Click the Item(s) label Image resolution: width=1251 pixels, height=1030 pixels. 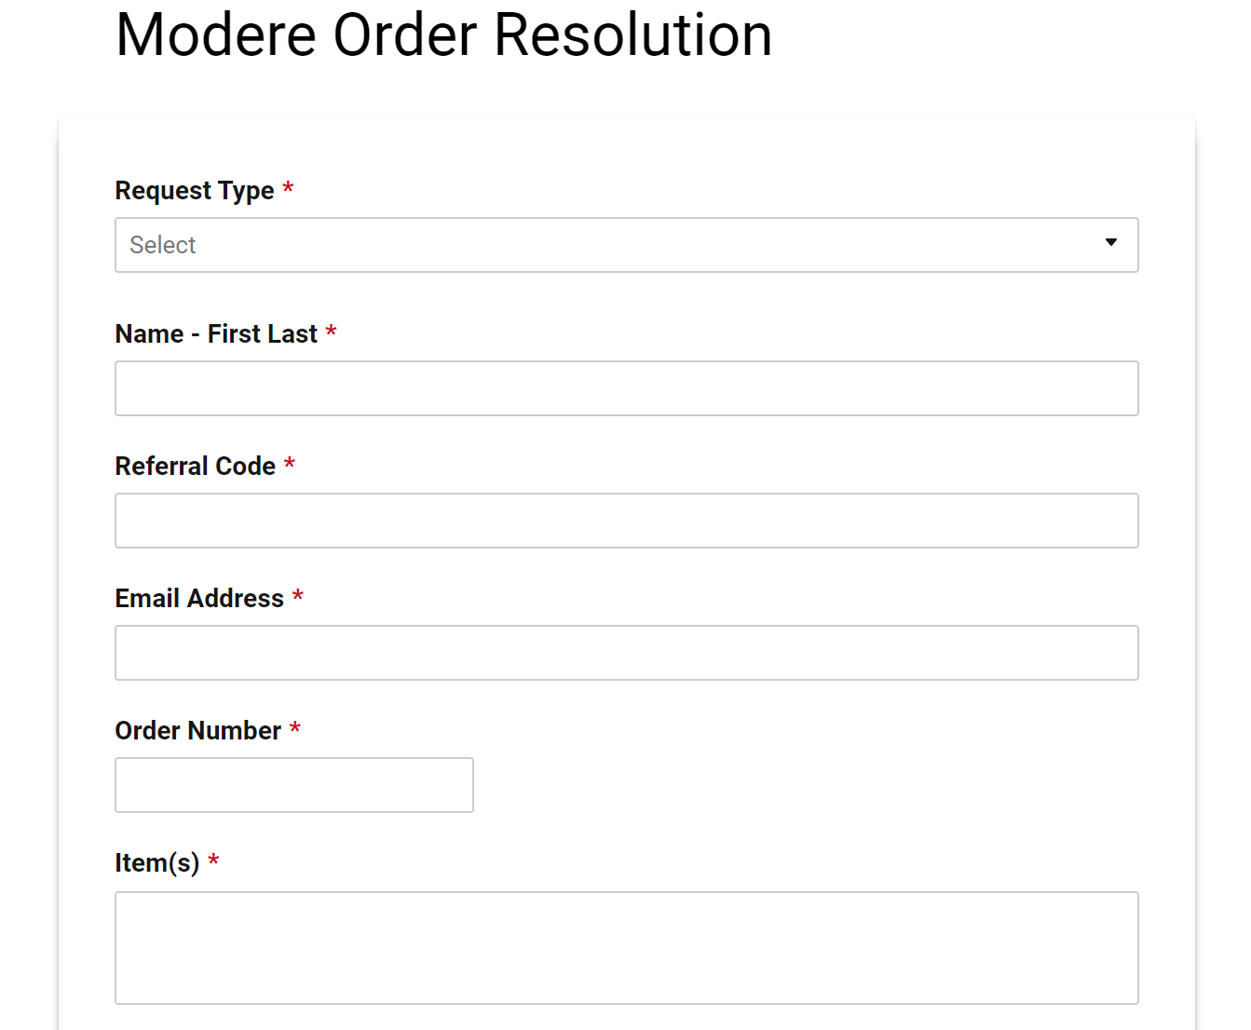157,863
